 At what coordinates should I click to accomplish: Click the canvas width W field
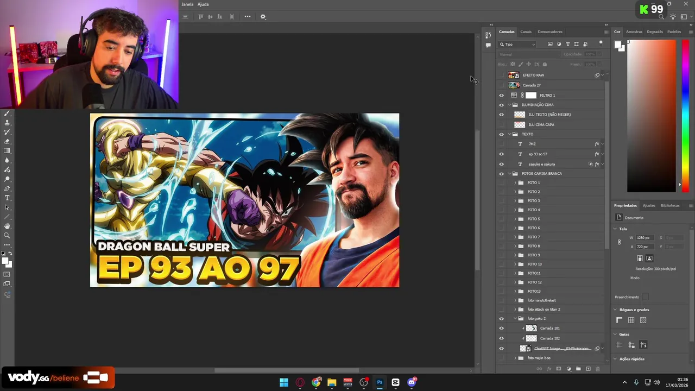tap(643, 238)
